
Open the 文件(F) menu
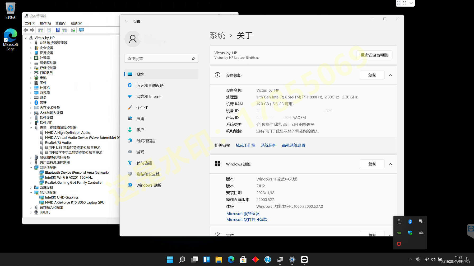click(x=30, y=23)
